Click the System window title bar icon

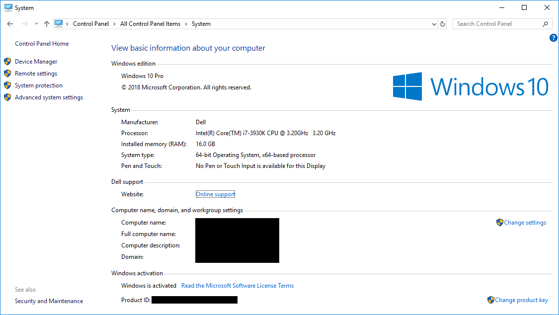(x=8, y=7)
